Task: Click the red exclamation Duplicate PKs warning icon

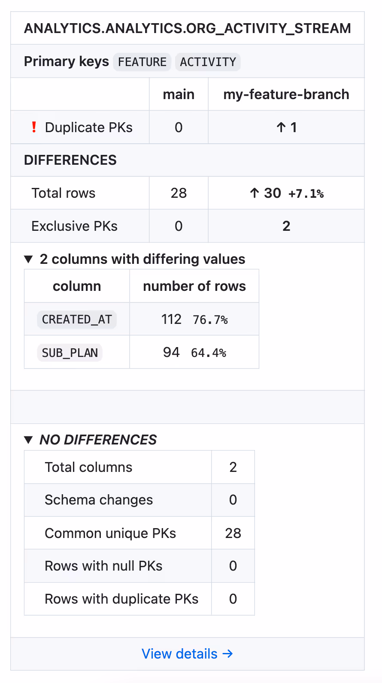Action: click(x=34, y=127)
